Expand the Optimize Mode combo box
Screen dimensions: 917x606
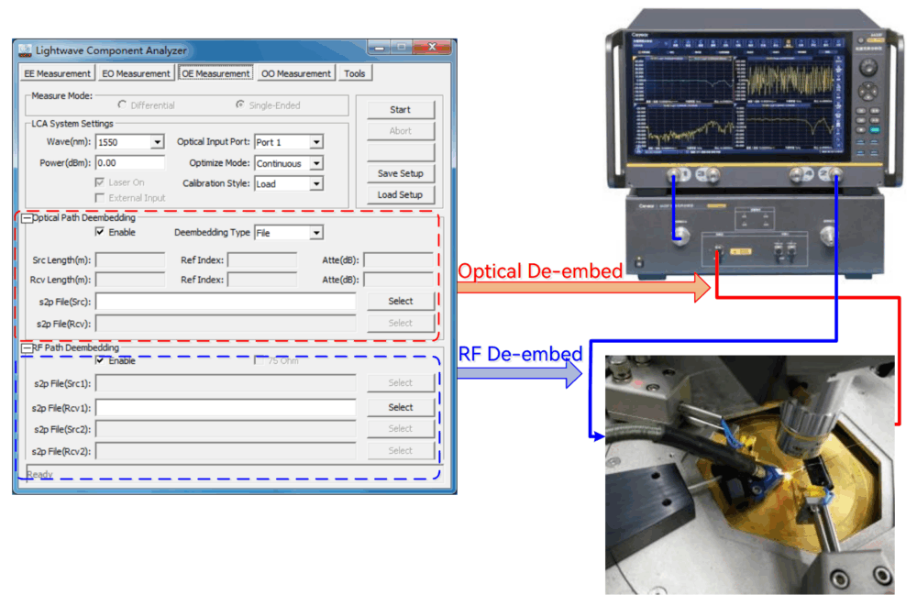point(315,163)
